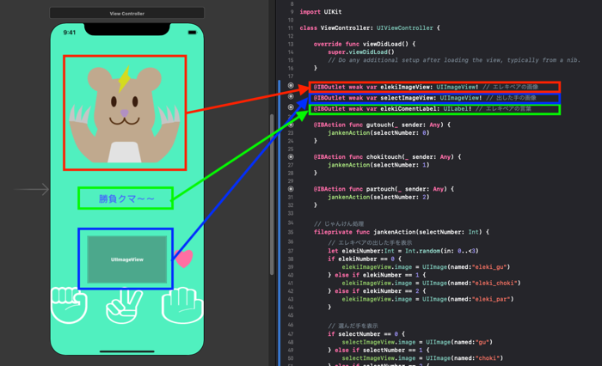Select the rock fist button in the storyboard

coord(69,305)
